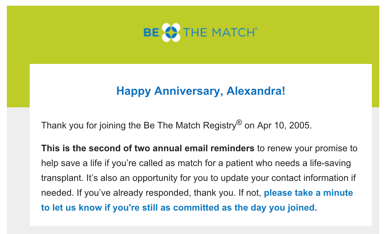Image resolution: width=385 pixels, height=234 pixels.
Task: Click the registered symbol after the header logo
Action: coord(256,29)
